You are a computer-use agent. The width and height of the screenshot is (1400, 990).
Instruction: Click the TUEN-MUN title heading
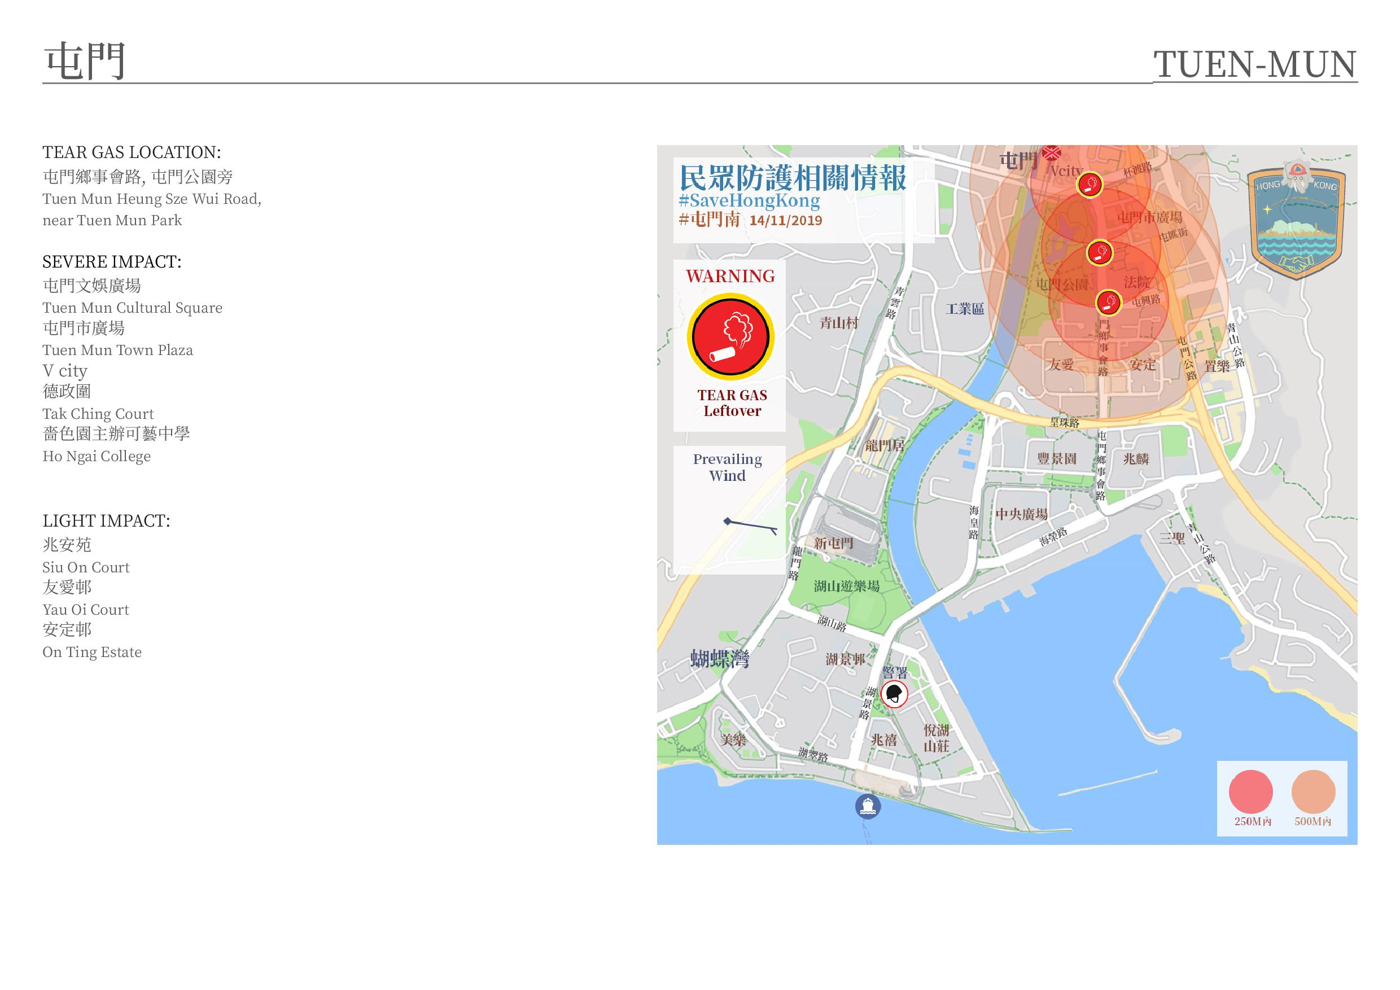click(1254, 64)
